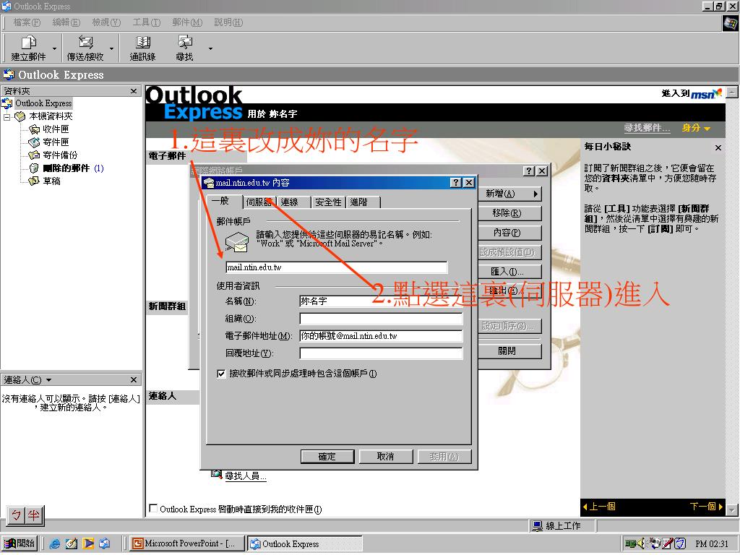The height and width of the screenshot is (555, 740).
Task: Close the 每日小秘訣 tips panel
Action: [718, 147]
